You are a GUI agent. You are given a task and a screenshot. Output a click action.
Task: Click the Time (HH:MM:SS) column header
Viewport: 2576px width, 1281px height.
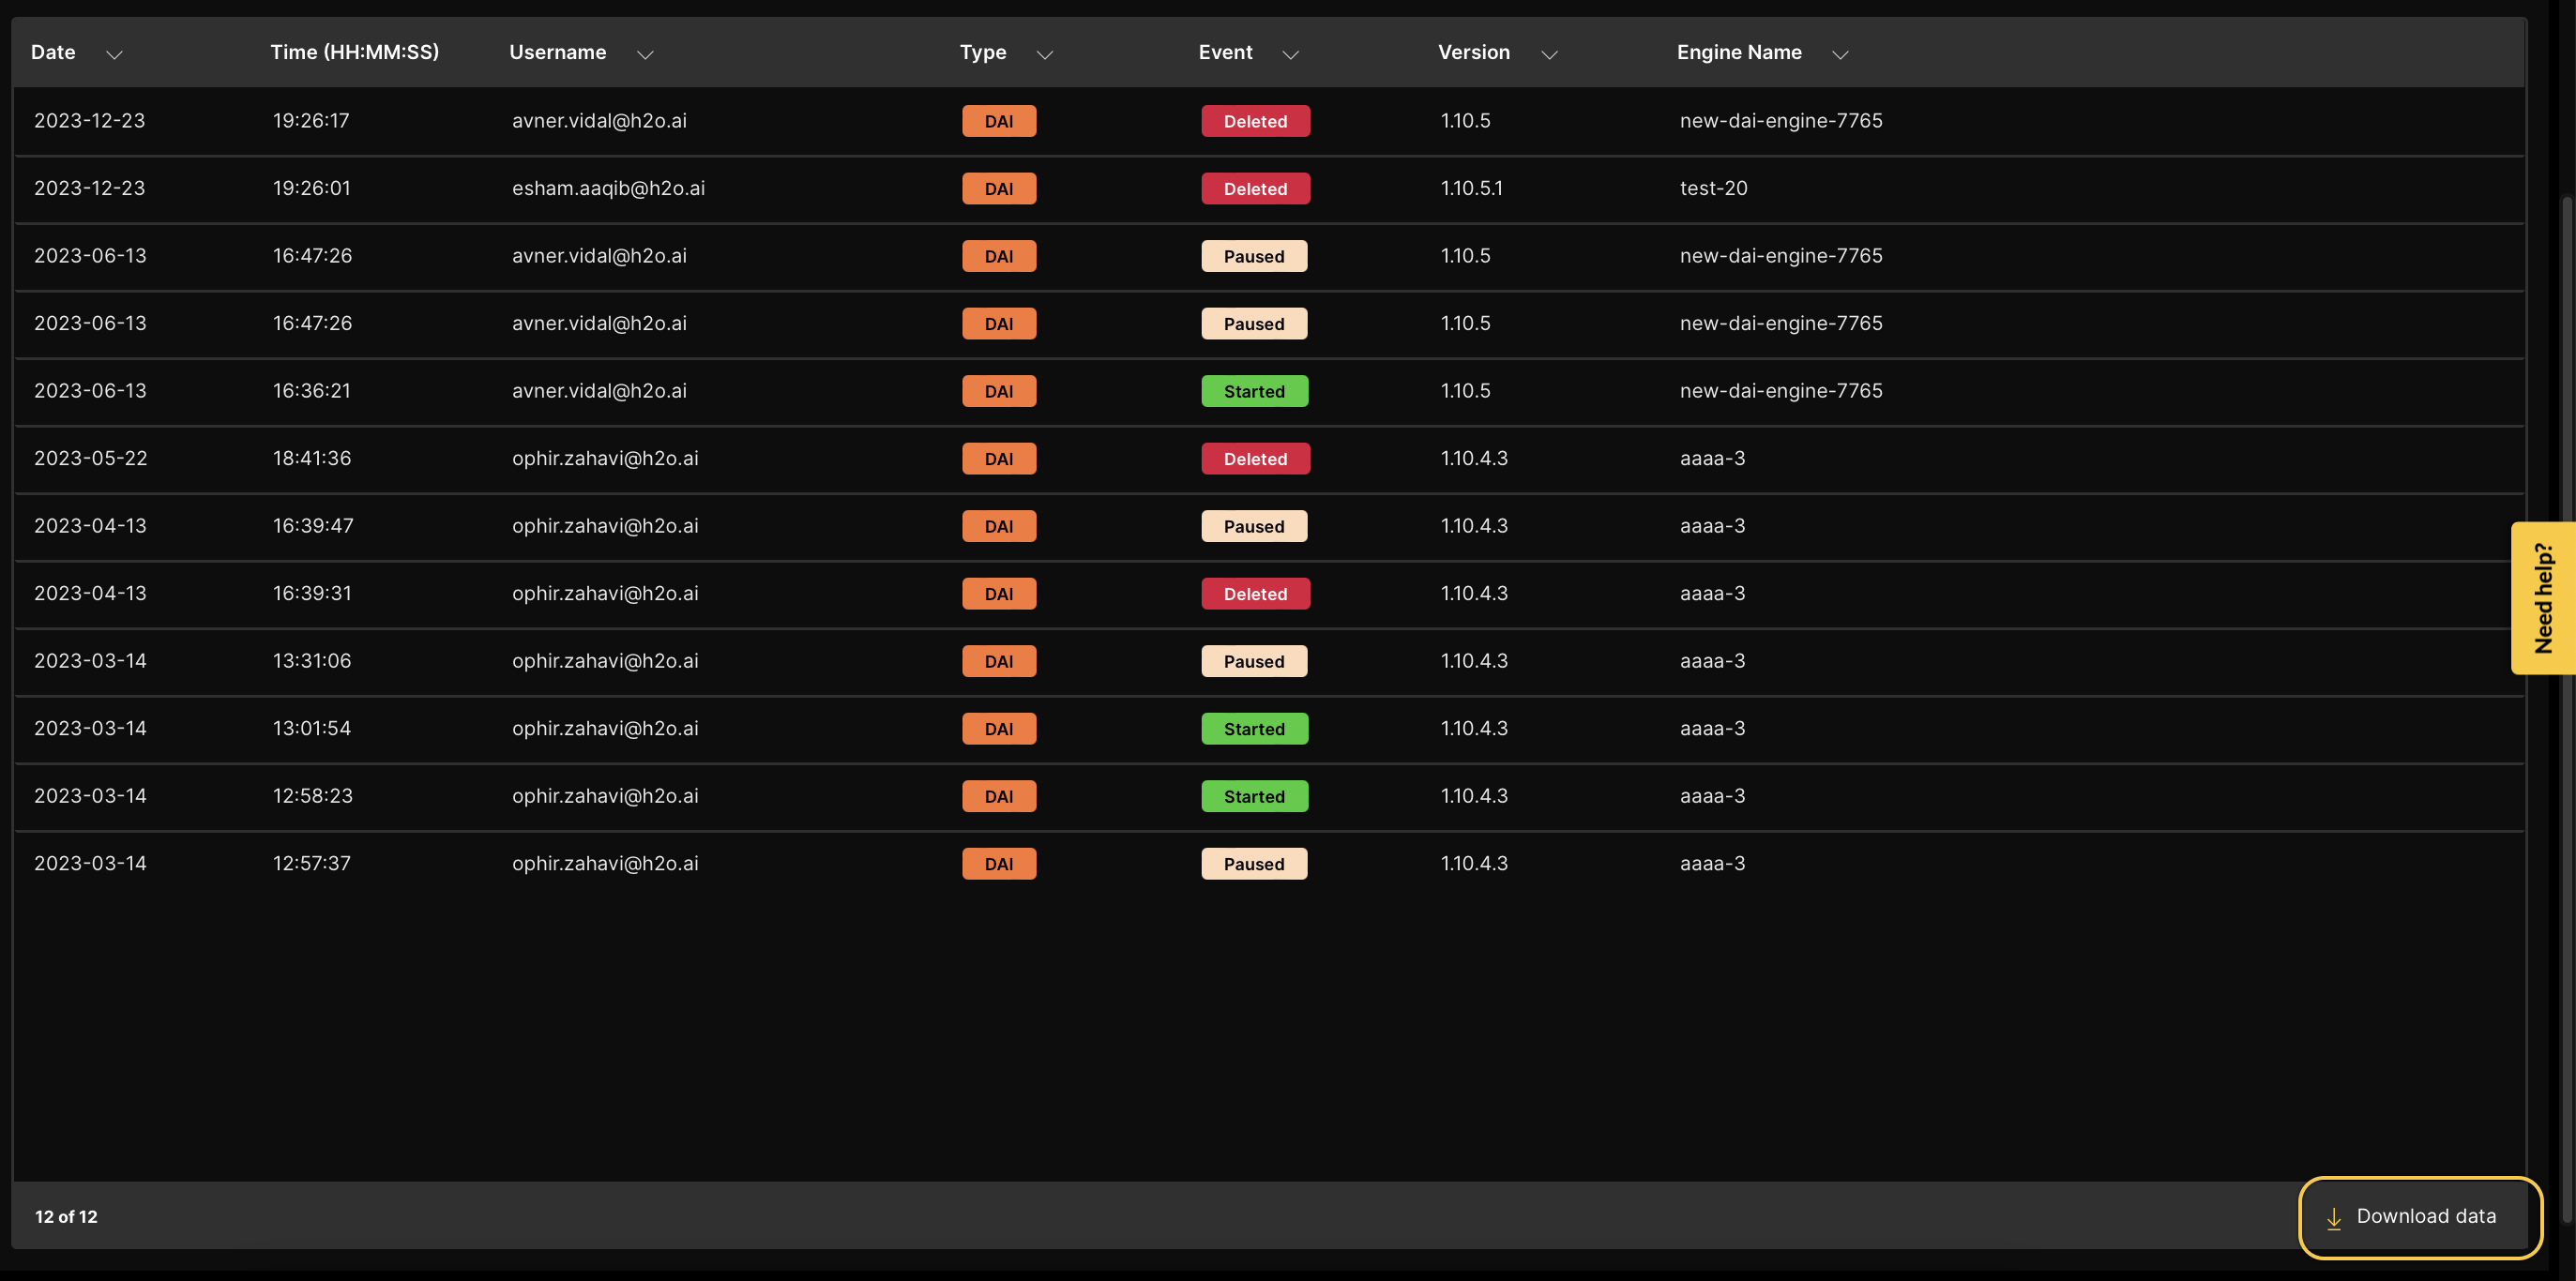(354, 53)
